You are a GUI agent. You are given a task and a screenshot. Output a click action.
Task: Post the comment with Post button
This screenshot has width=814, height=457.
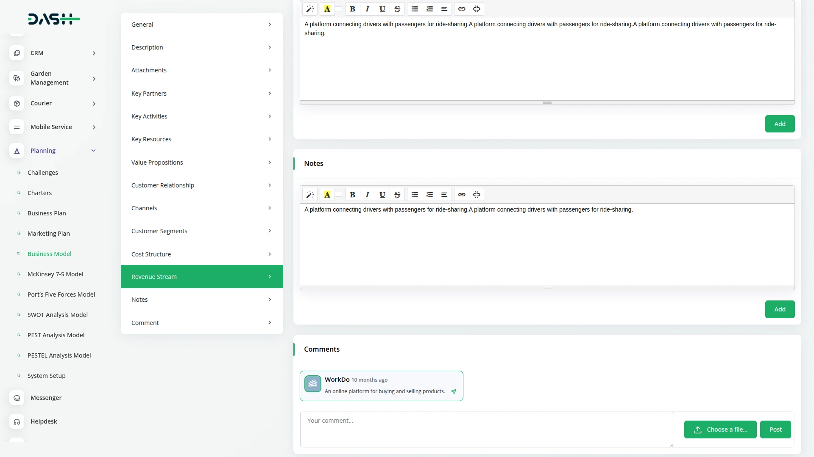tap(775, 429)
